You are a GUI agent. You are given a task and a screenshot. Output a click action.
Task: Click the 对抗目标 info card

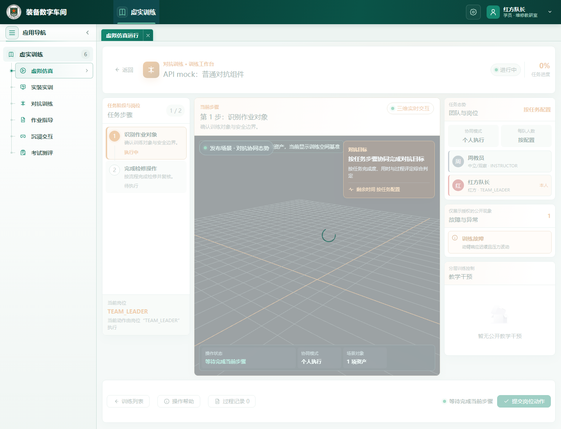pyautogui.click(x=389, y=169)
